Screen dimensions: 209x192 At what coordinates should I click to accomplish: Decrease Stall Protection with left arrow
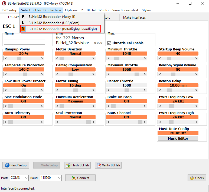coord(57,122)
